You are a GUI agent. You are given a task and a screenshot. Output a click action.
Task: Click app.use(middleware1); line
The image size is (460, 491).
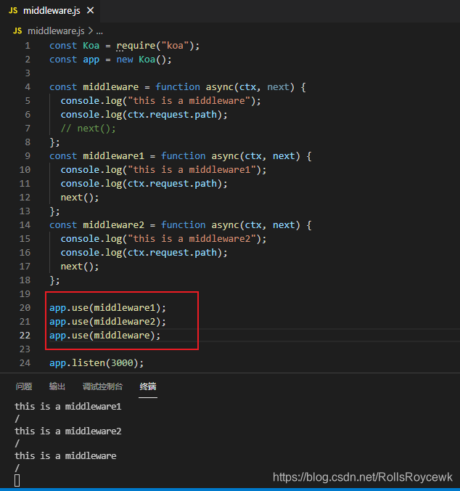tap(107, 308)
